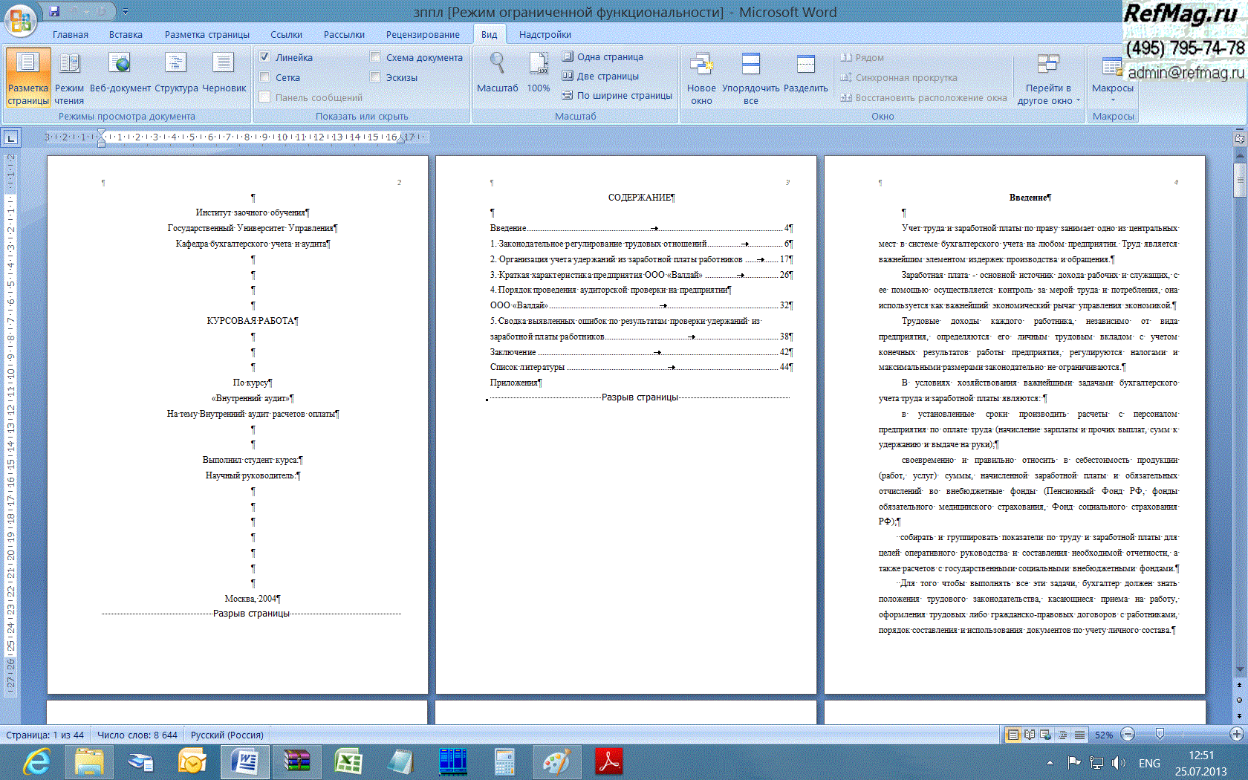Uncheck the Линейка ruler checkbox
The height and width of the screenshot is (780, 1248).
(264, 57)
